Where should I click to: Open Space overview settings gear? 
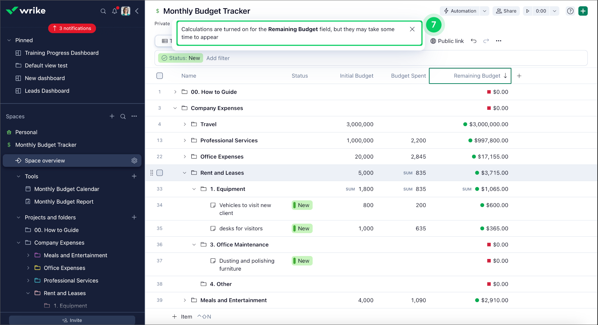134,160
